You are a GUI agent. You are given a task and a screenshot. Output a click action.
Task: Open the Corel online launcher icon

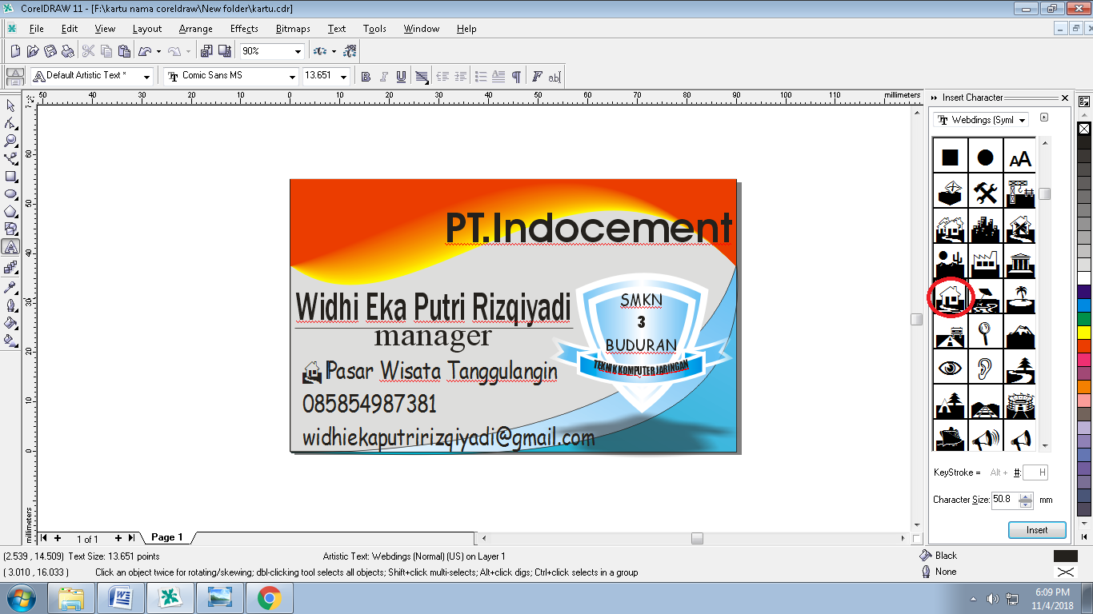pyautogui.click(x=350, y=51)
